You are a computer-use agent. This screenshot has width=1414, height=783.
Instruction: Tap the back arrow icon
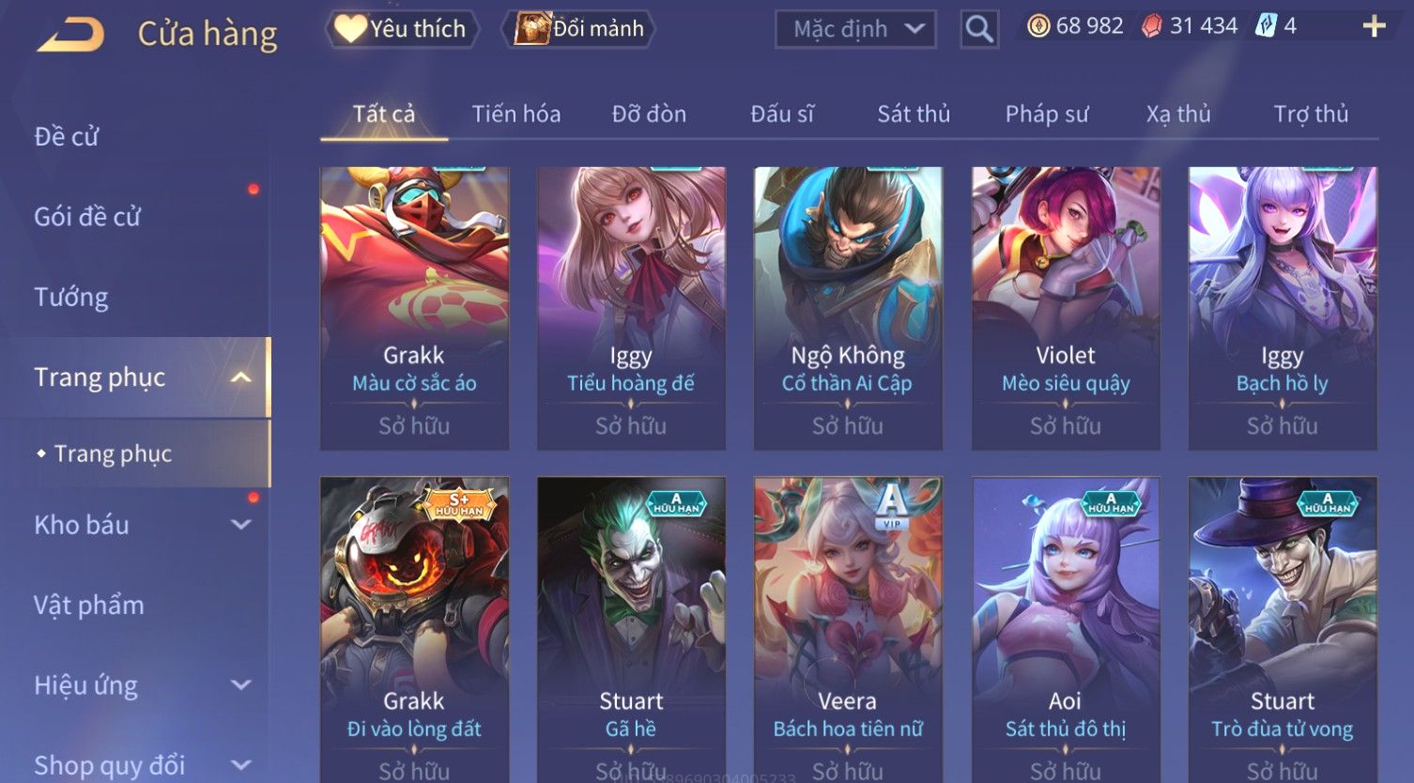[x=70, y=34]
